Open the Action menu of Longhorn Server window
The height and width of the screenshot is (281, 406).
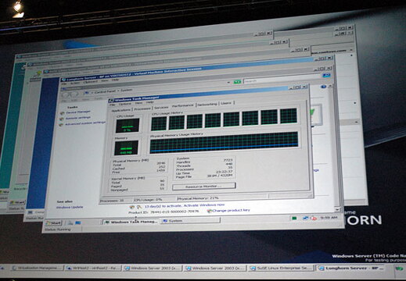[x=75, y=83]
